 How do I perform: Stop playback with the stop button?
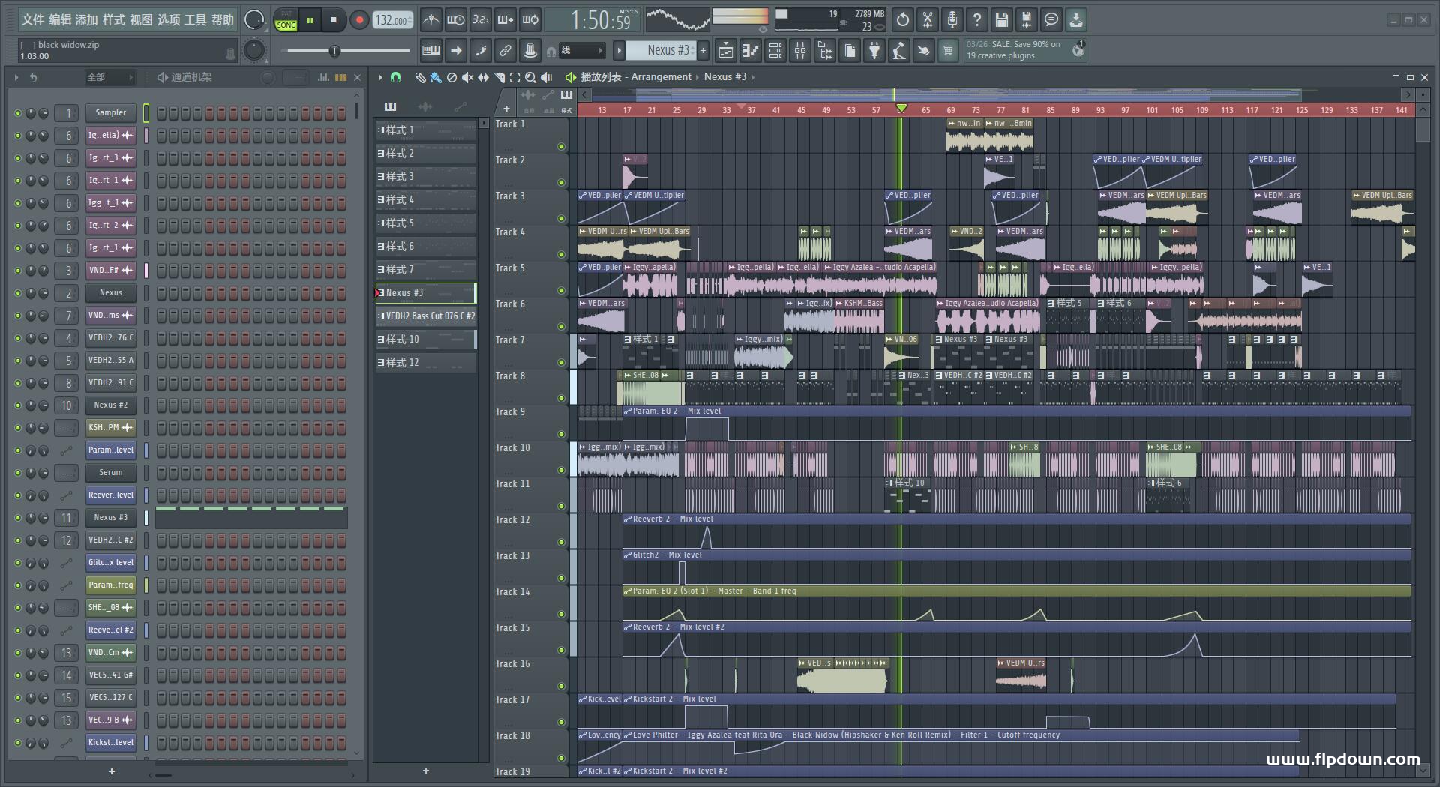[334, 20]
